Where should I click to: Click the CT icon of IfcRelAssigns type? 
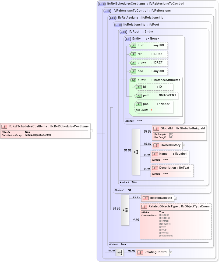pos(112,18)
